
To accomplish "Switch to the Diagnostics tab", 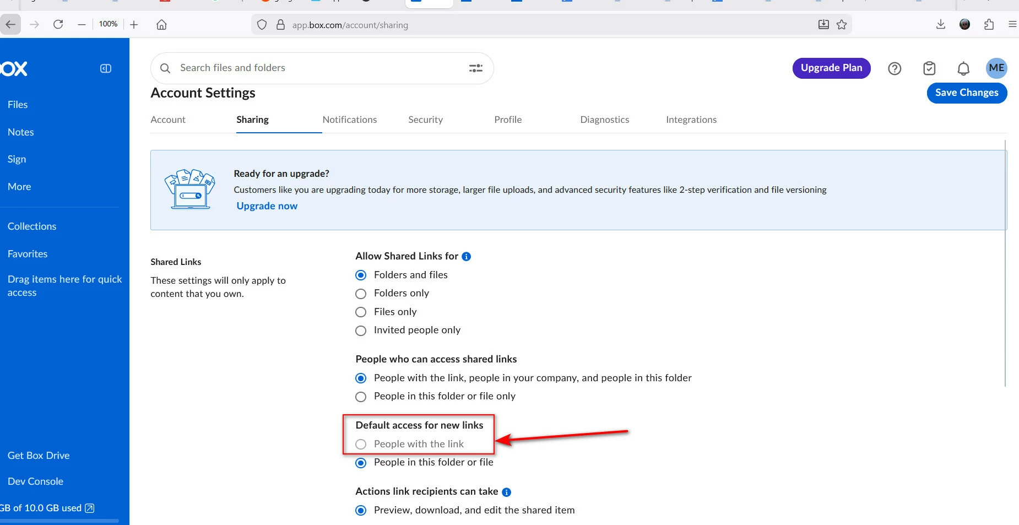I will pyautogui.click(x=604, y=120).
